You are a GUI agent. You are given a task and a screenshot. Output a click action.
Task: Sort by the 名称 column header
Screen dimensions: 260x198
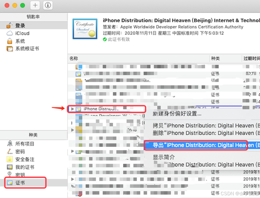click(74, 58)
